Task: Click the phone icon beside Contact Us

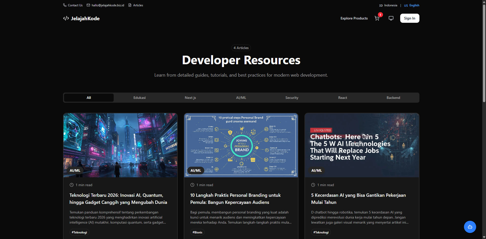Action: 65,5
